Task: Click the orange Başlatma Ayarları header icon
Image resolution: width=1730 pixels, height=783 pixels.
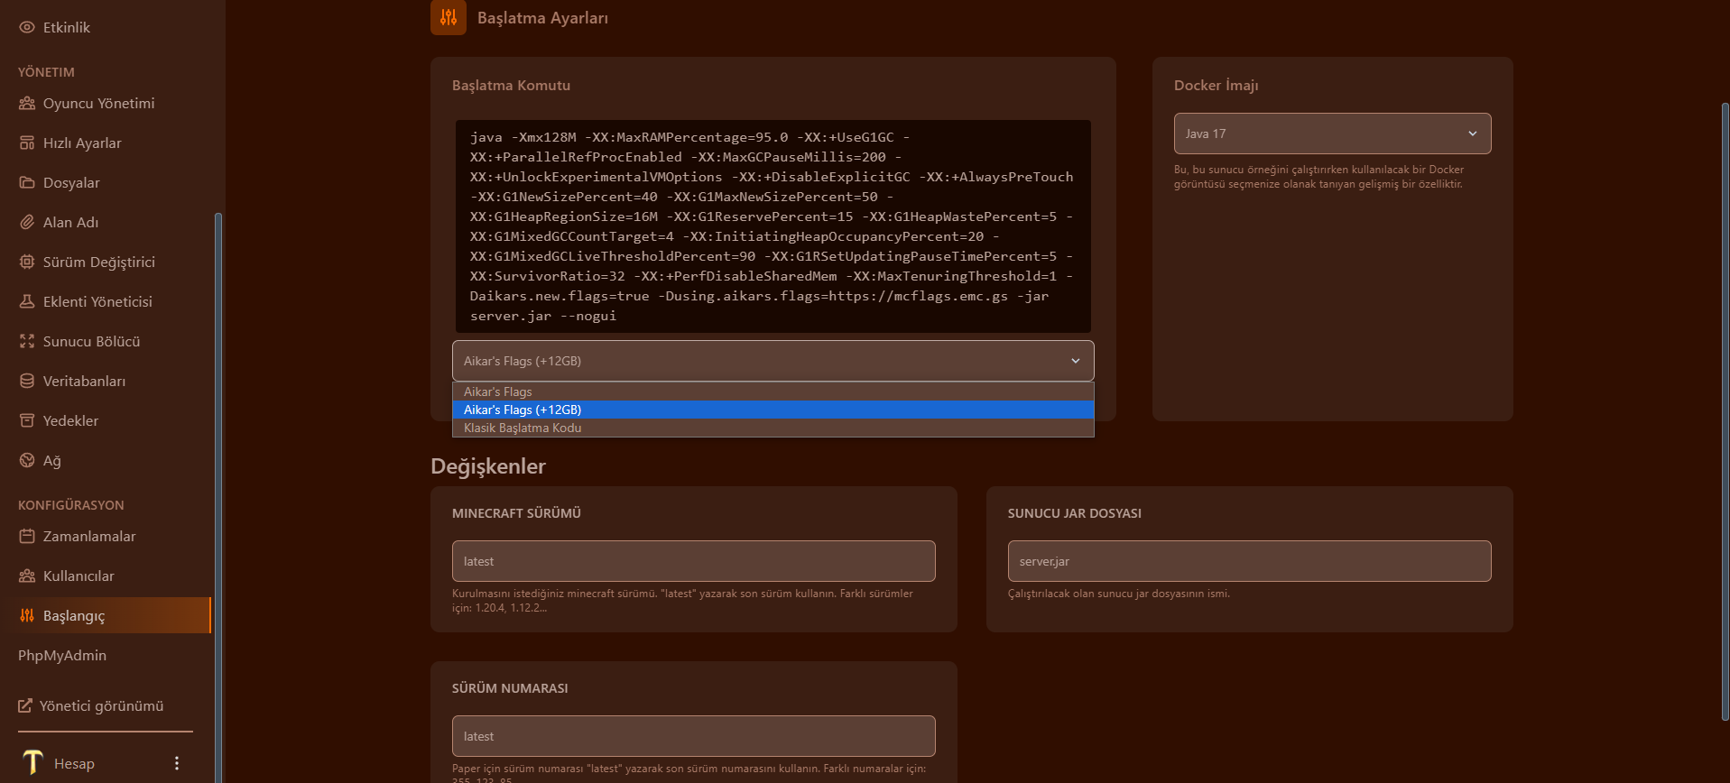Action: click(x=449, y=17)
